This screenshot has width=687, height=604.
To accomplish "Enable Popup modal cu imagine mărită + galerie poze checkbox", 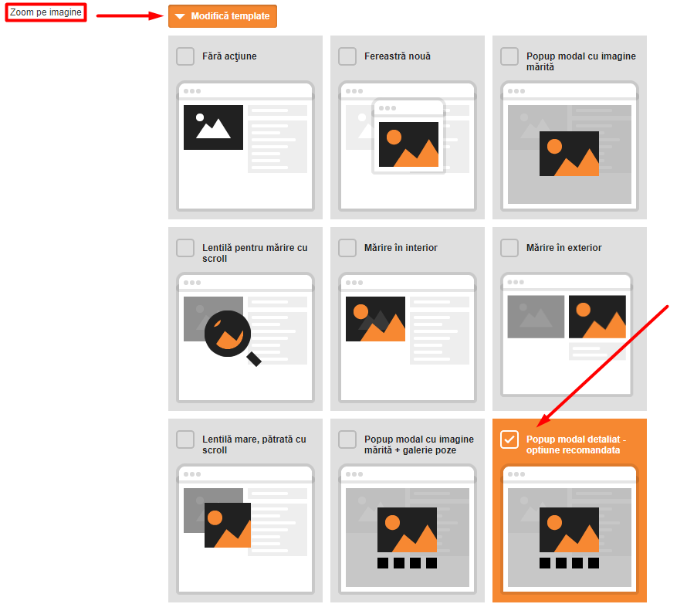I will (347, 439).
